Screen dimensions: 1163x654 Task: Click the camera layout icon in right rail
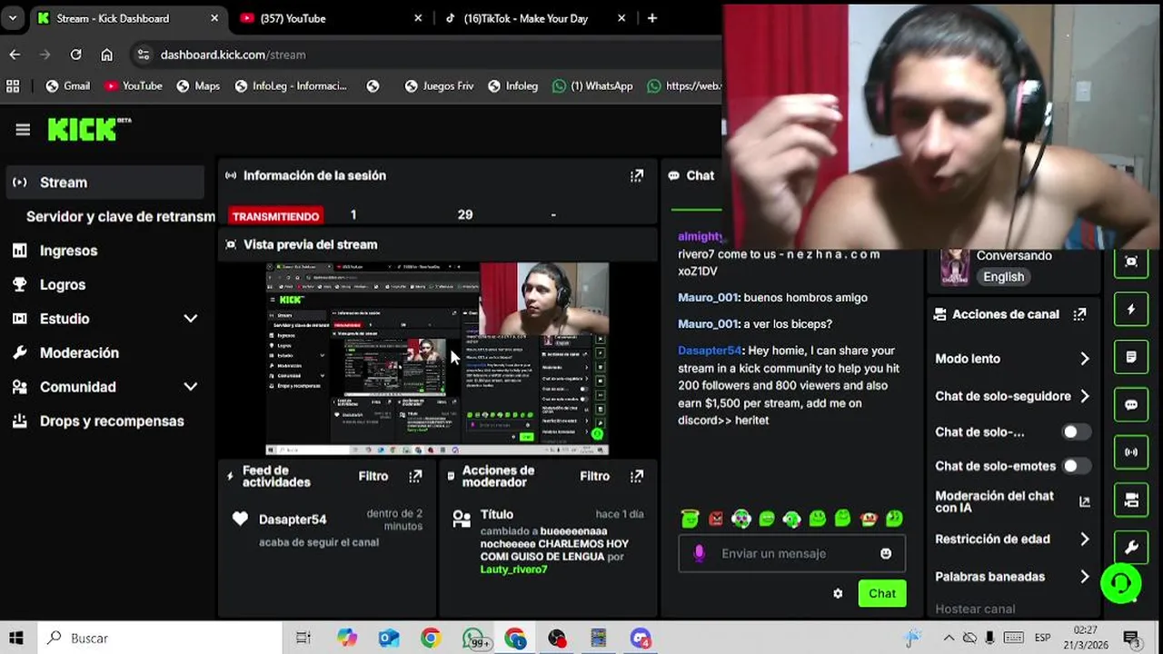[x=1131, y=500]
